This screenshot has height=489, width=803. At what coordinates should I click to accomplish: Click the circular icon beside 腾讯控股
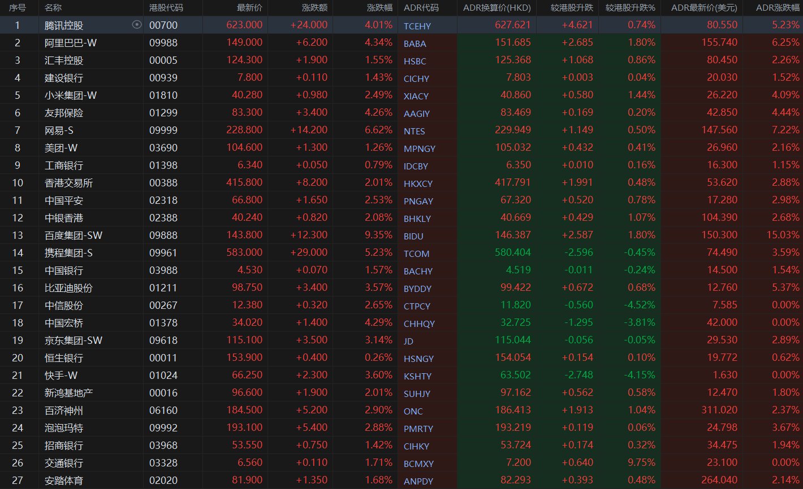point(136,25)
